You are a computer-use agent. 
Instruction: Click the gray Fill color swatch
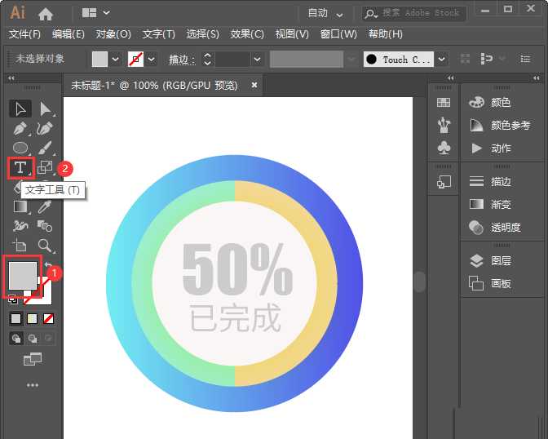point(22,274)
